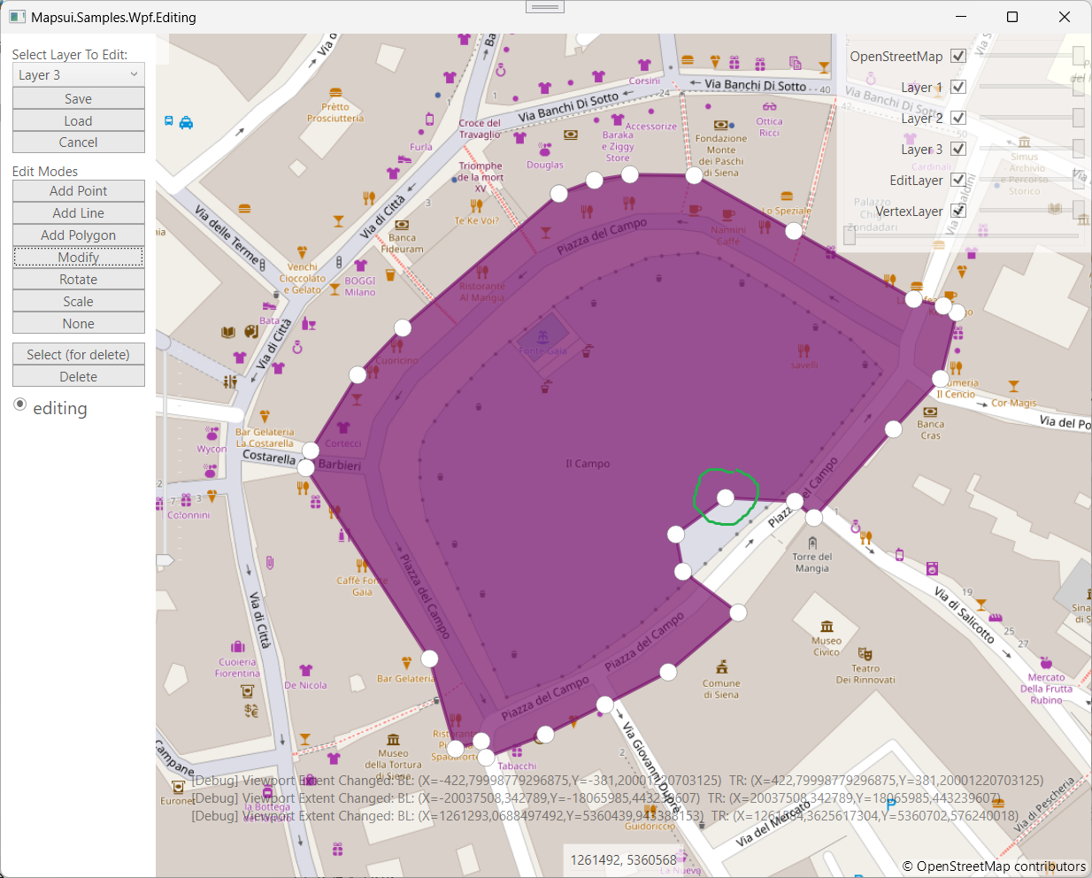Click the Banca Cras bank icon

click(930, 412)
